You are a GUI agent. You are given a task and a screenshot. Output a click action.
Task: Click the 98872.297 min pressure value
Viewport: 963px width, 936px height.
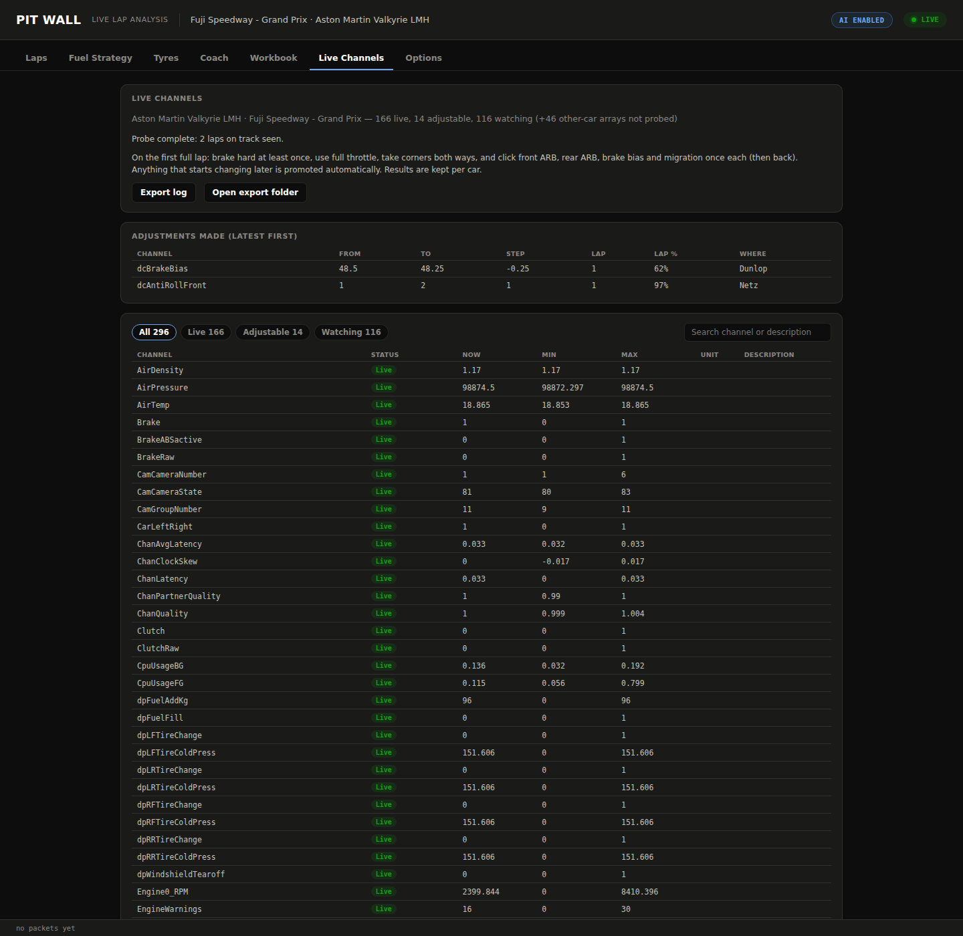tap(562, 388)
